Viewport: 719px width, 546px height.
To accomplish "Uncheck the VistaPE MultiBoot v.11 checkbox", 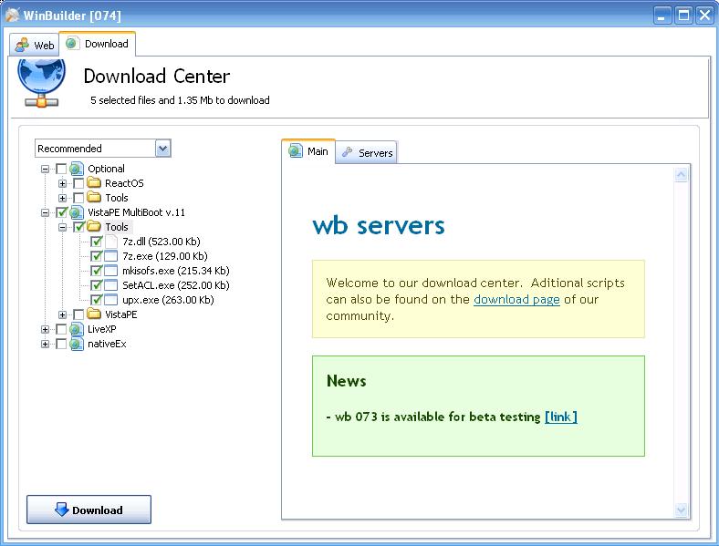I will point(61,212).
